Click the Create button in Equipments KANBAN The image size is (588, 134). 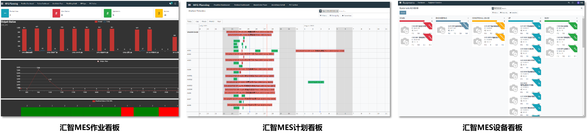point(403,13)
